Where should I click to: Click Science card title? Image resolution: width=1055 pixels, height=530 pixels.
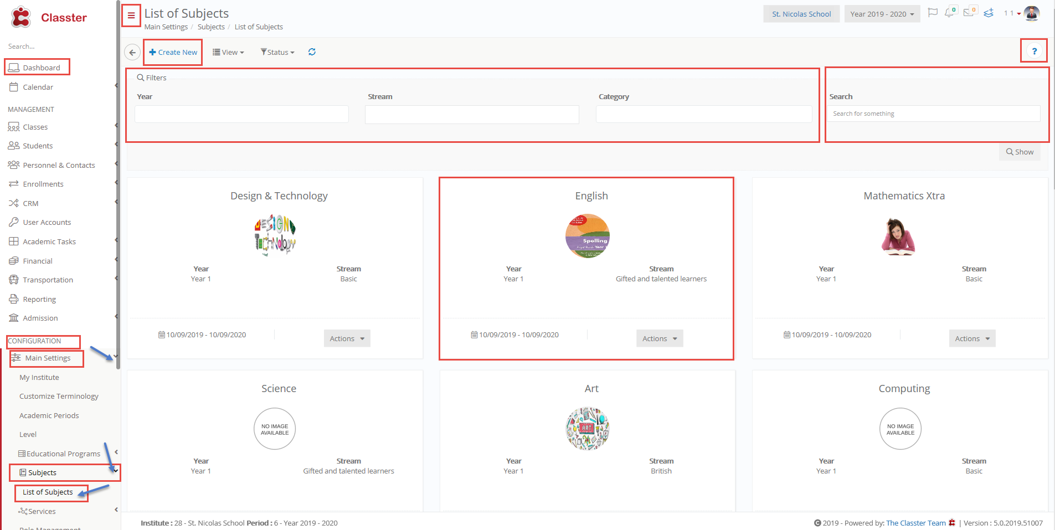click(279, 388)
